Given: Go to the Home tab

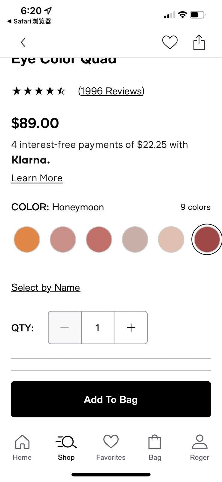Looking at the screenshot, I should [22, 448].
